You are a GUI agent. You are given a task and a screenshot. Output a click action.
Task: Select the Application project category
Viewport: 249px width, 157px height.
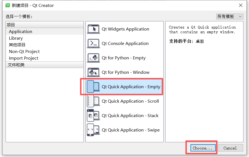click(45, 31)
